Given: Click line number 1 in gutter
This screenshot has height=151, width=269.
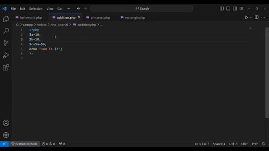Looking at the screenshot, I should (x=21, y=30).
